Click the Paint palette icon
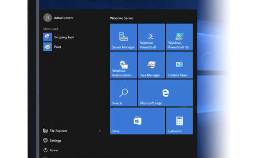Image resolution: width=258 pixels, height=158 pixels. click(x=47, y=47)
